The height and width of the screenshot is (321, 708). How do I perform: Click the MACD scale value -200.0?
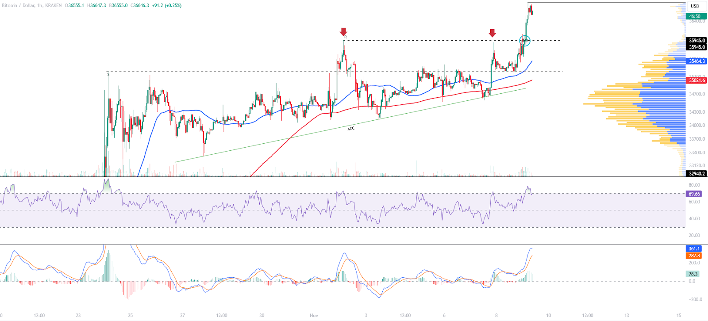coord(695,299)
